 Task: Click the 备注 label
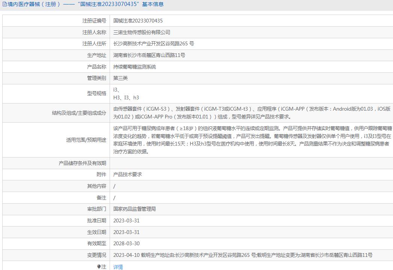[101, 198]
